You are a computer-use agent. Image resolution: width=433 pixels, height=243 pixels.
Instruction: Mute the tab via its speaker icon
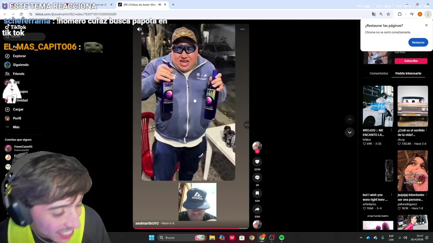pos(160,5)
